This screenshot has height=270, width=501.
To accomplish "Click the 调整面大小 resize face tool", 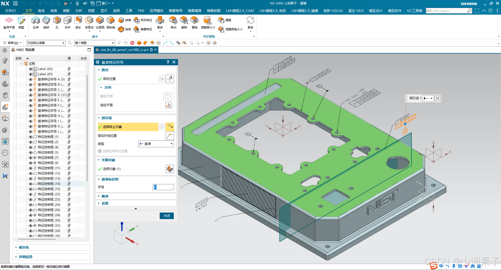I will [x=208, y=22].
